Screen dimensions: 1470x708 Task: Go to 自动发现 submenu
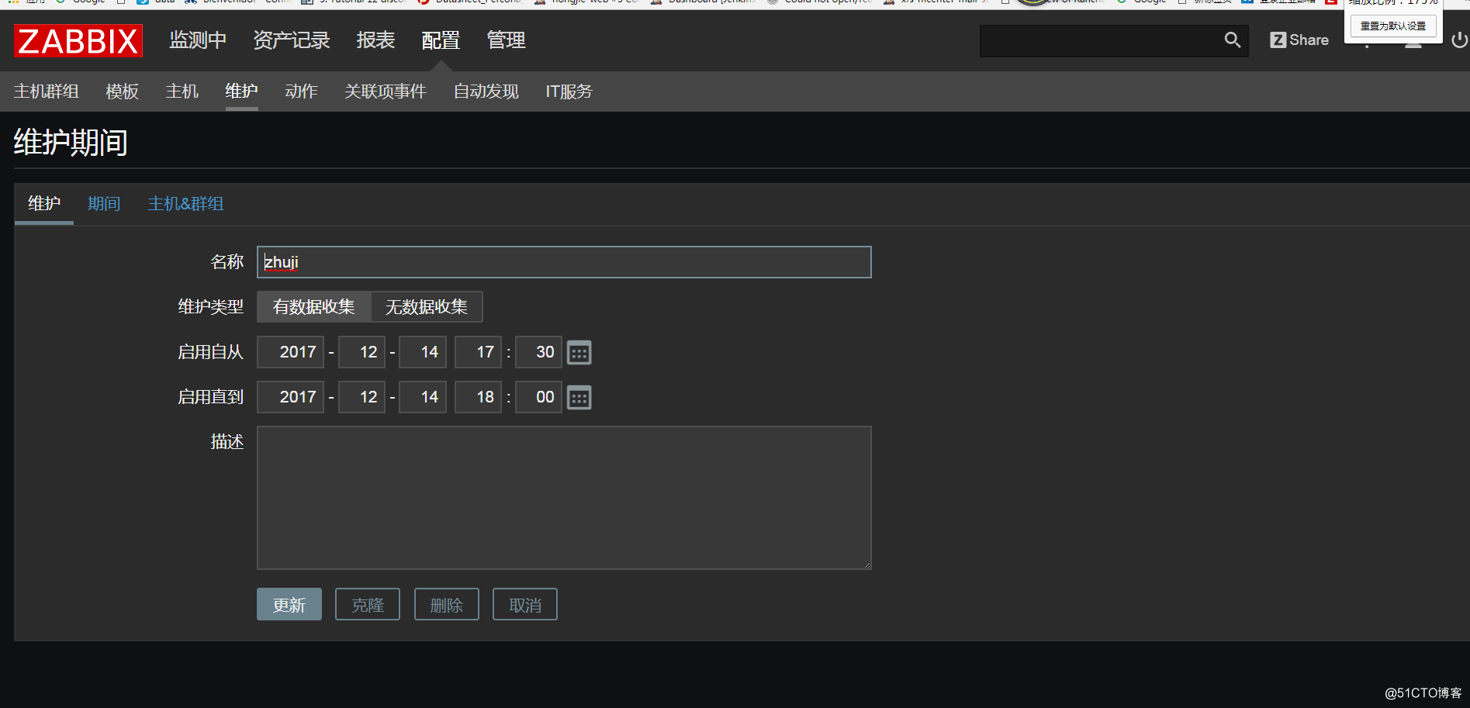(486, 92)
